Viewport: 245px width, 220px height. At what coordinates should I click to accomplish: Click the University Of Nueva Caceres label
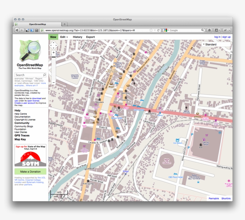[x=75, y=76]
